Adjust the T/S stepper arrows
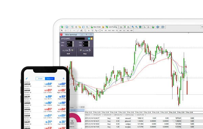203x129 pixels. 89,42
